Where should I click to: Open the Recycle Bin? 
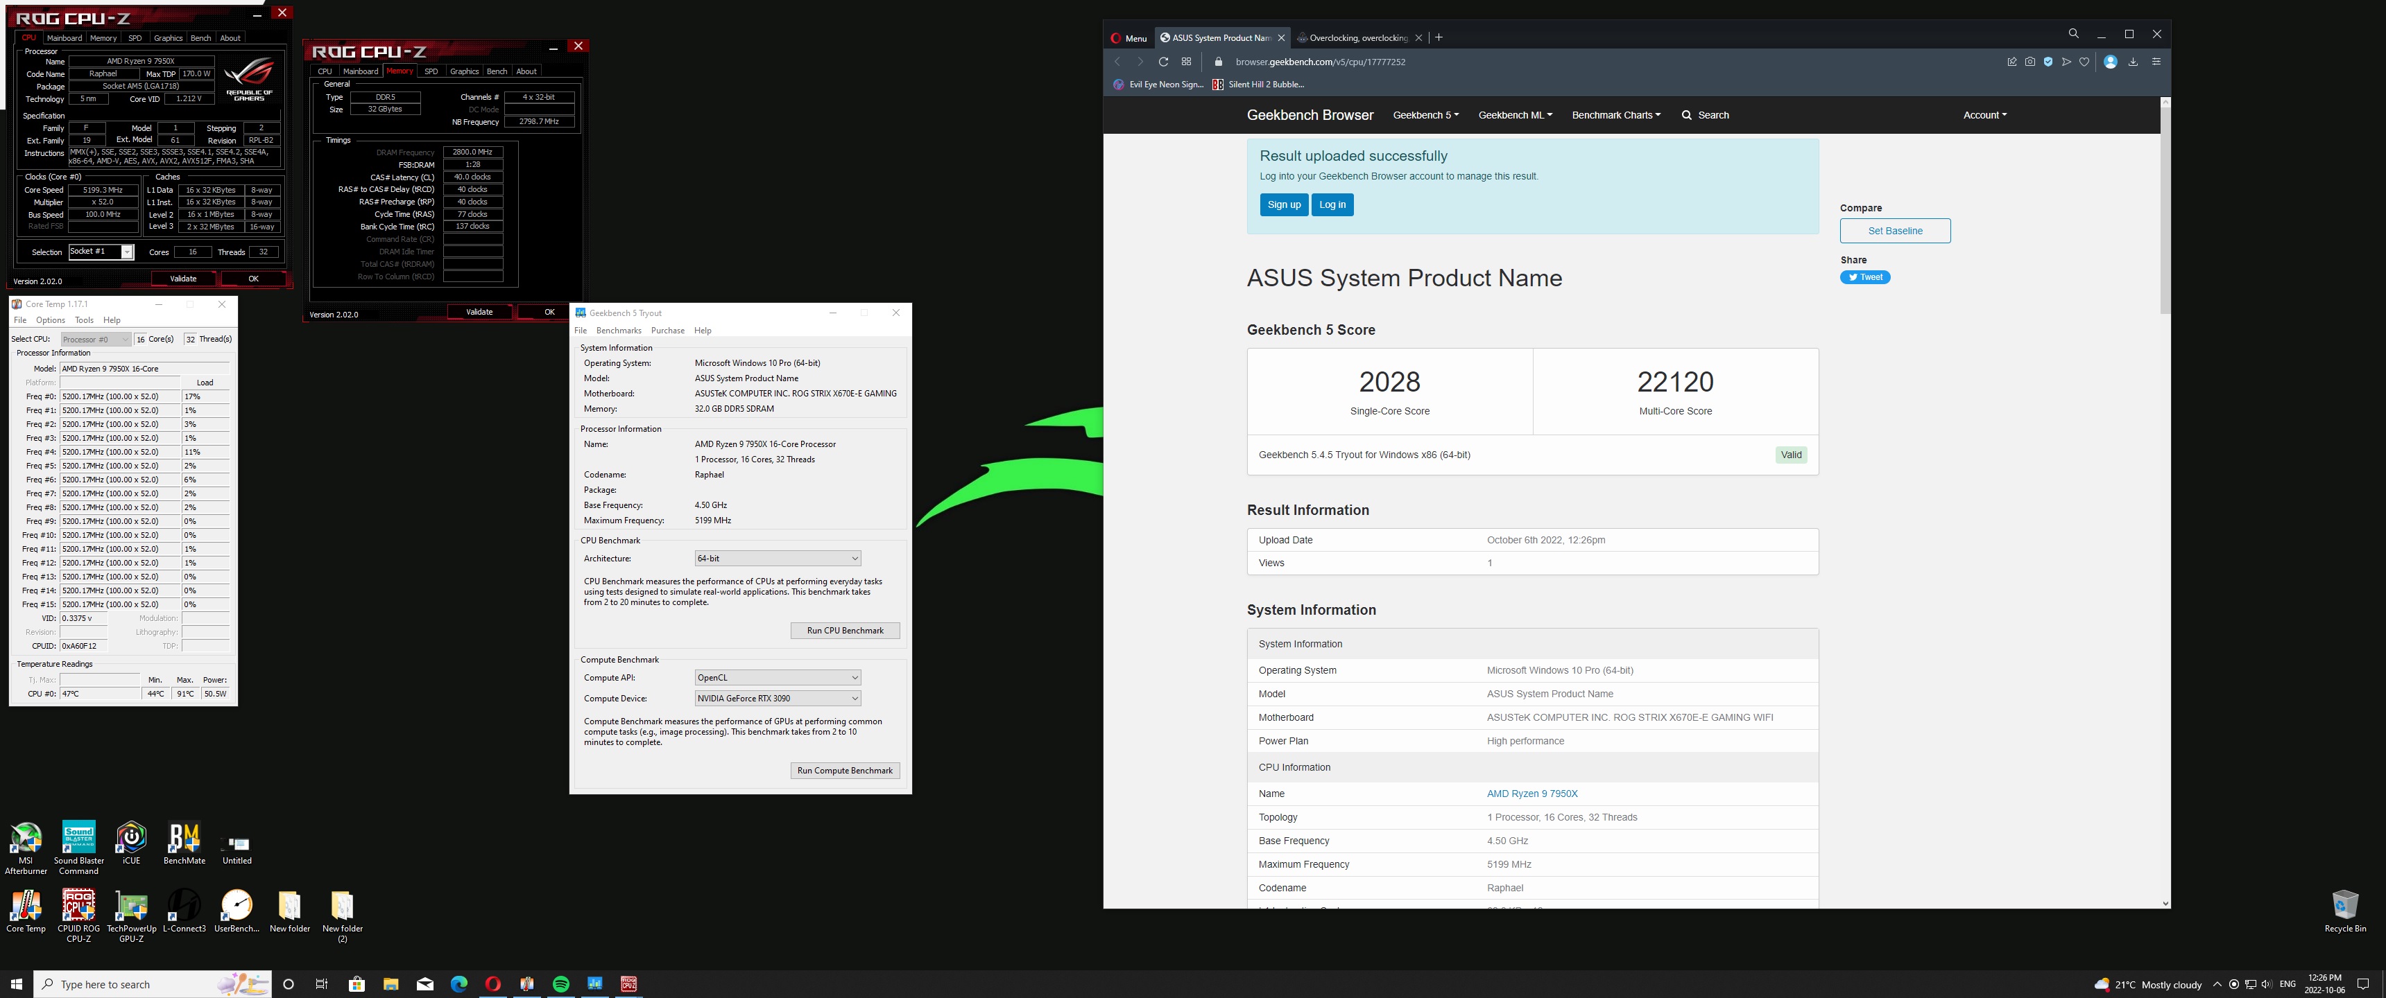click(2345, 911)
